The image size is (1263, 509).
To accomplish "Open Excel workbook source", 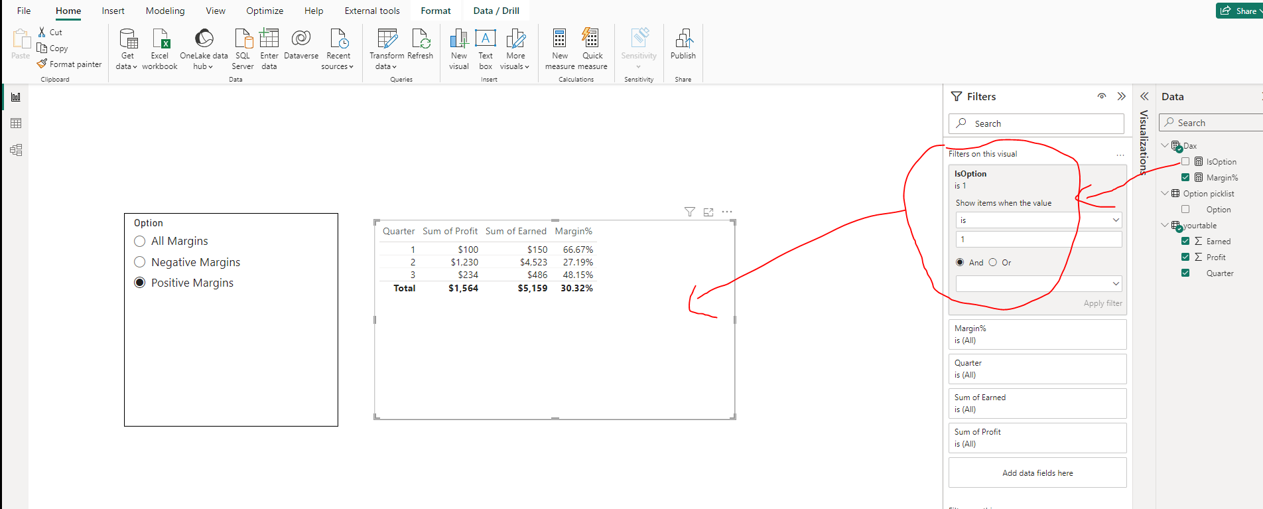I will 160,49.
